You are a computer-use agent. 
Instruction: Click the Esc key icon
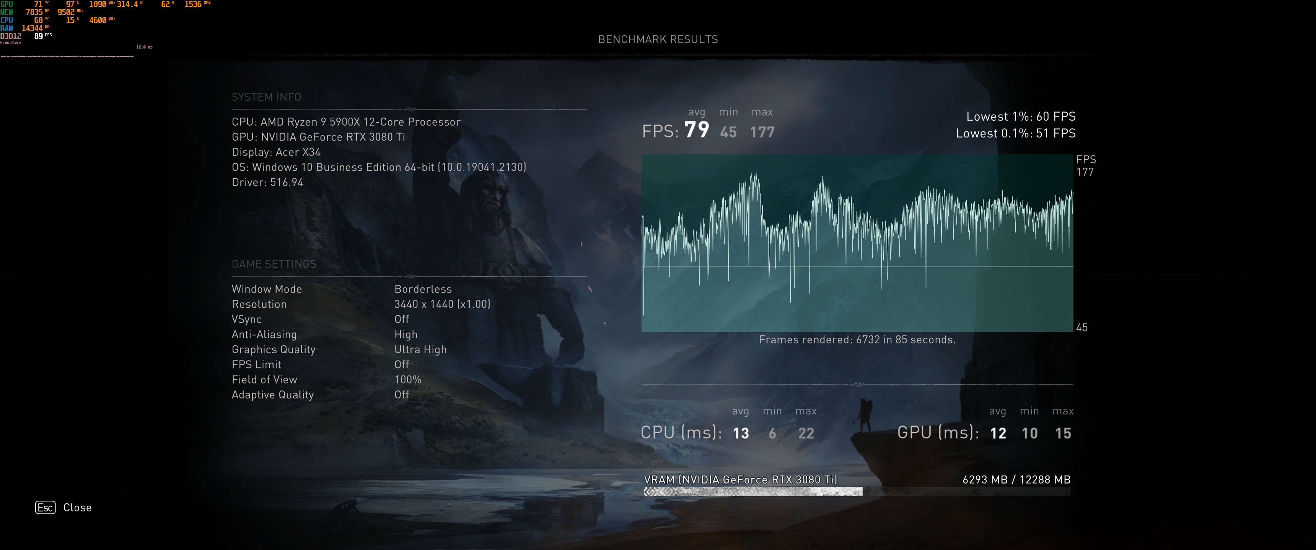tap(45, 507)
